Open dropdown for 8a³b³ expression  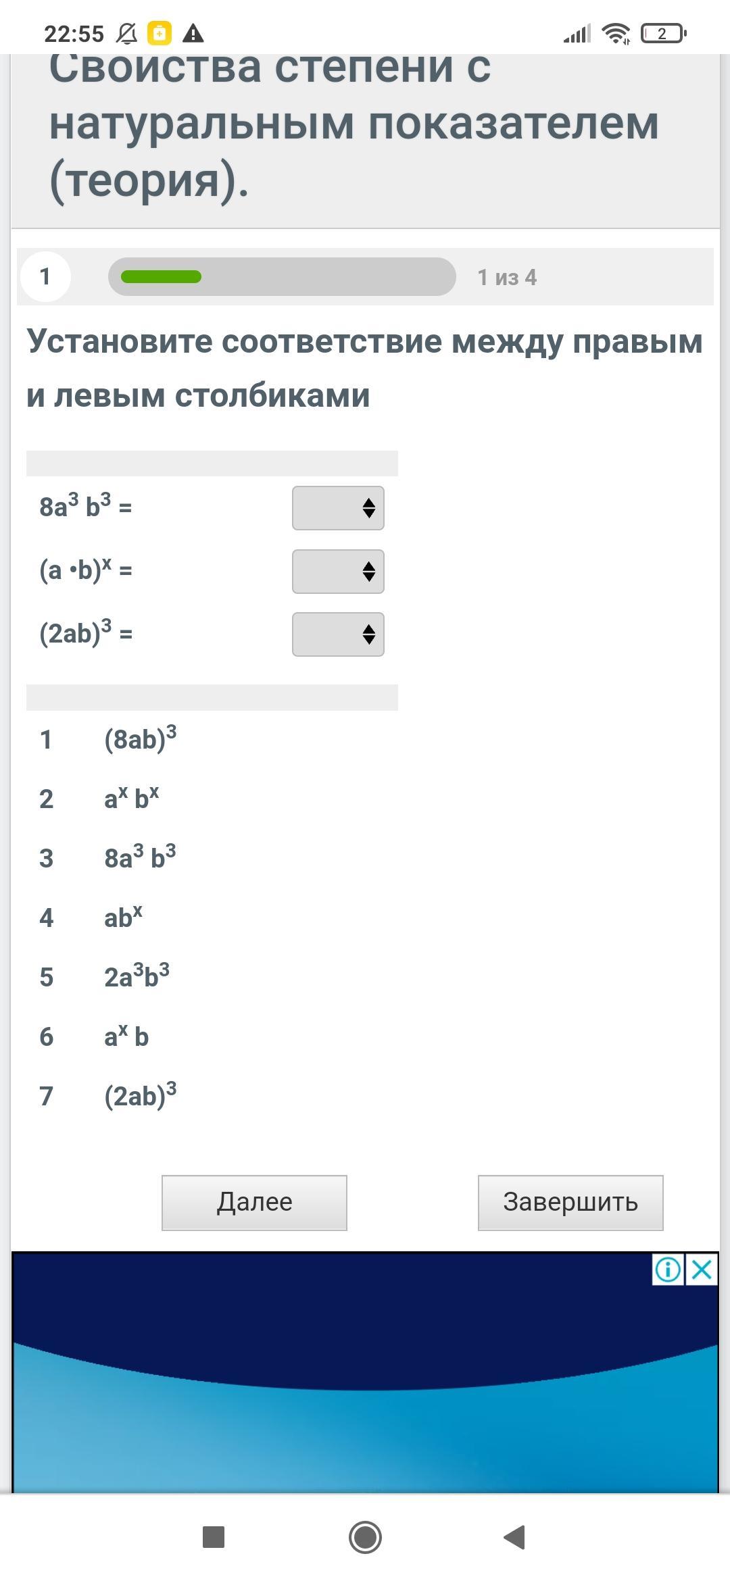(x=338, y=508)
